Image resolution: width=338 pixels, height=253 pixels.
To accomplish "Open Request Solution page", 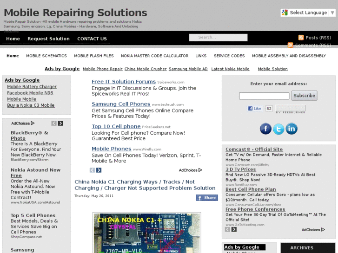I will point(48,39).
